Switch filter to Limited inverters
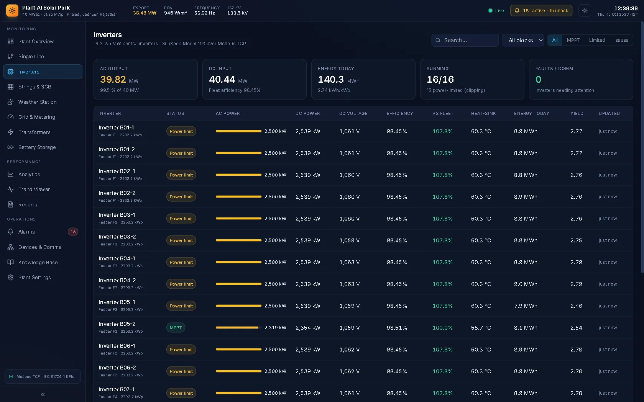644x402 pixels. tap(597, 40)
